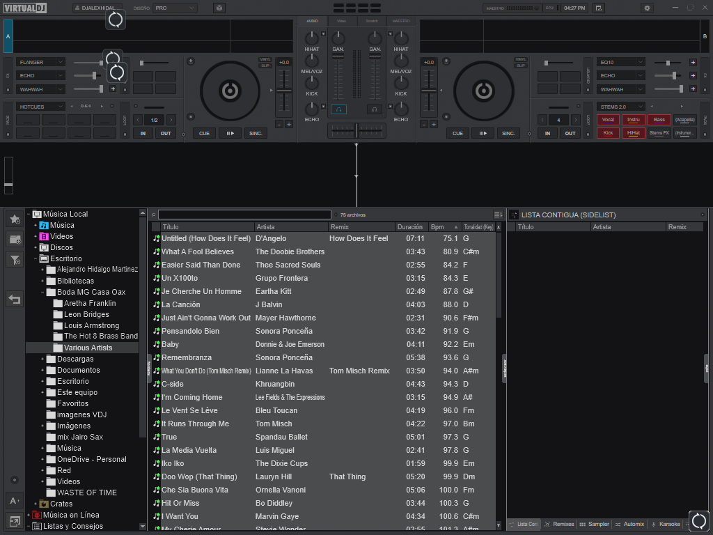This screenshot has width=713, height=535.
Task: Click the 3D cube layout icon beside PRO
Action: [x=219, y=8]
